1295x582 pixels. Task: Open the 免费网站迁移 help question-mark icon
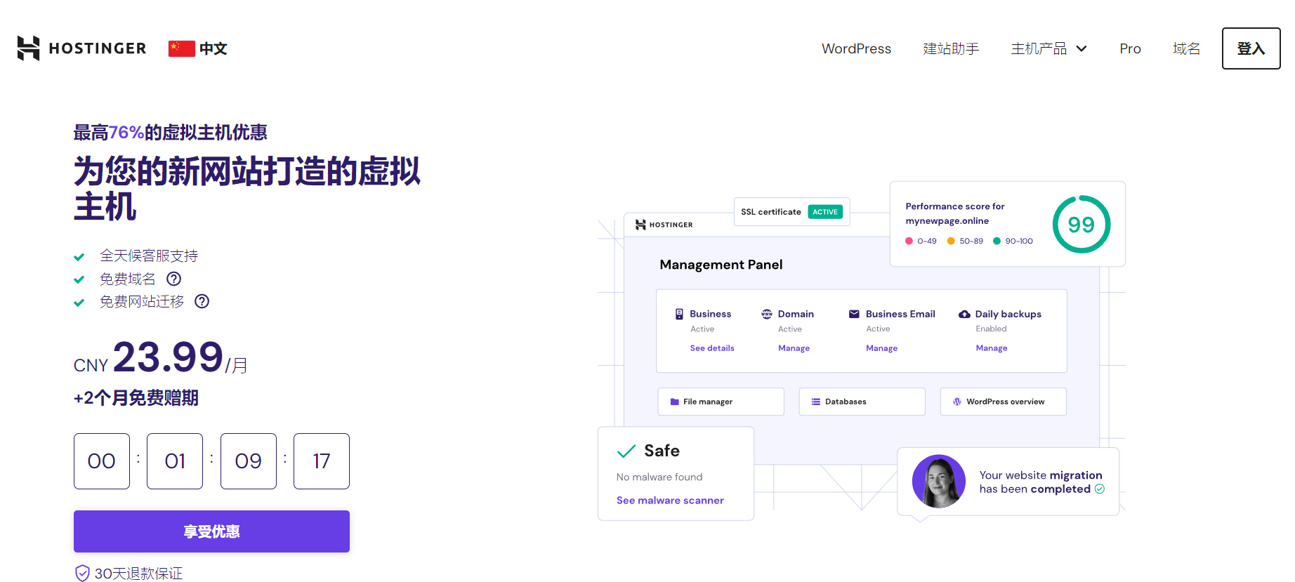tap(202, 301)
